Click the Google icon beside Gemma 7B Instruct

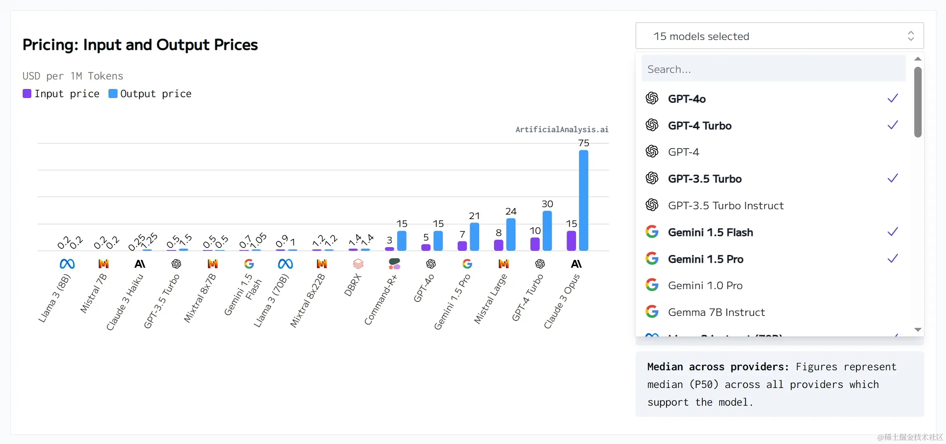tap(652, 311)
